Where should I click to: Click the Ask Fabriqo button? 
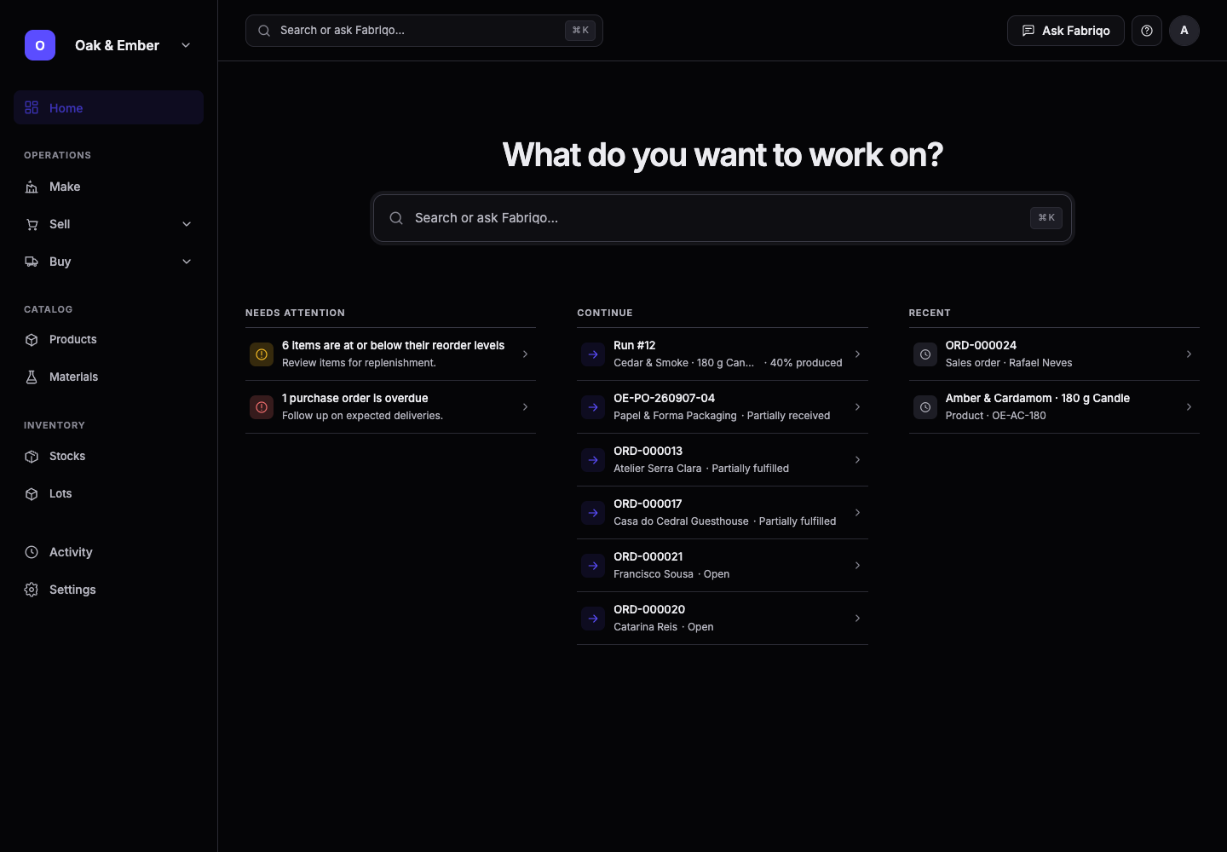point(1065,31)
